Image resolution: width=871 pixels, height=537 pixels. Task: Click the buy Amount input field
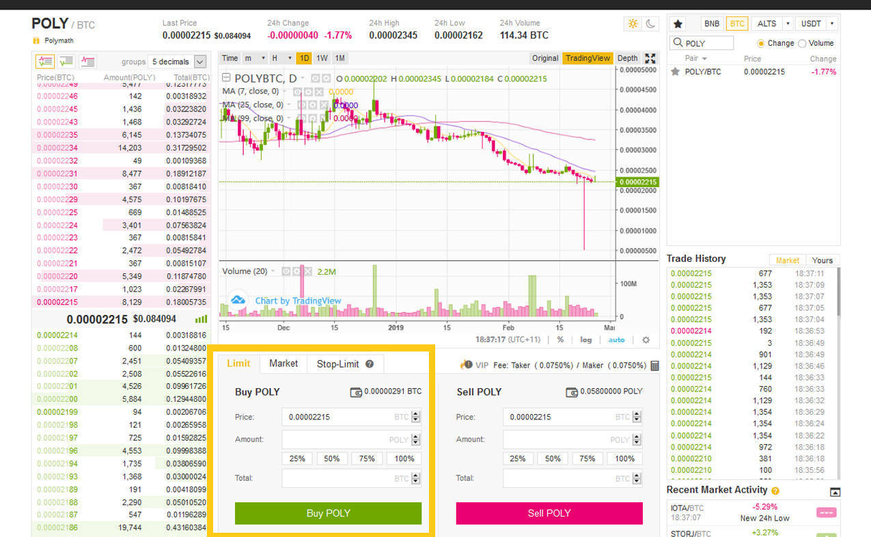coord(351,439)
